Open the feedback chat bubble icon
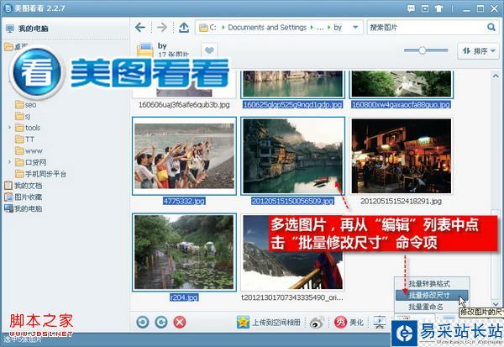Viewport: 504px width, 347px height. pos(411,8)
